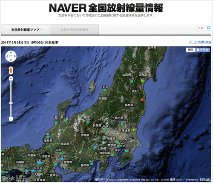
Task: Pan the map left with arrow
Action: (7, 56)
